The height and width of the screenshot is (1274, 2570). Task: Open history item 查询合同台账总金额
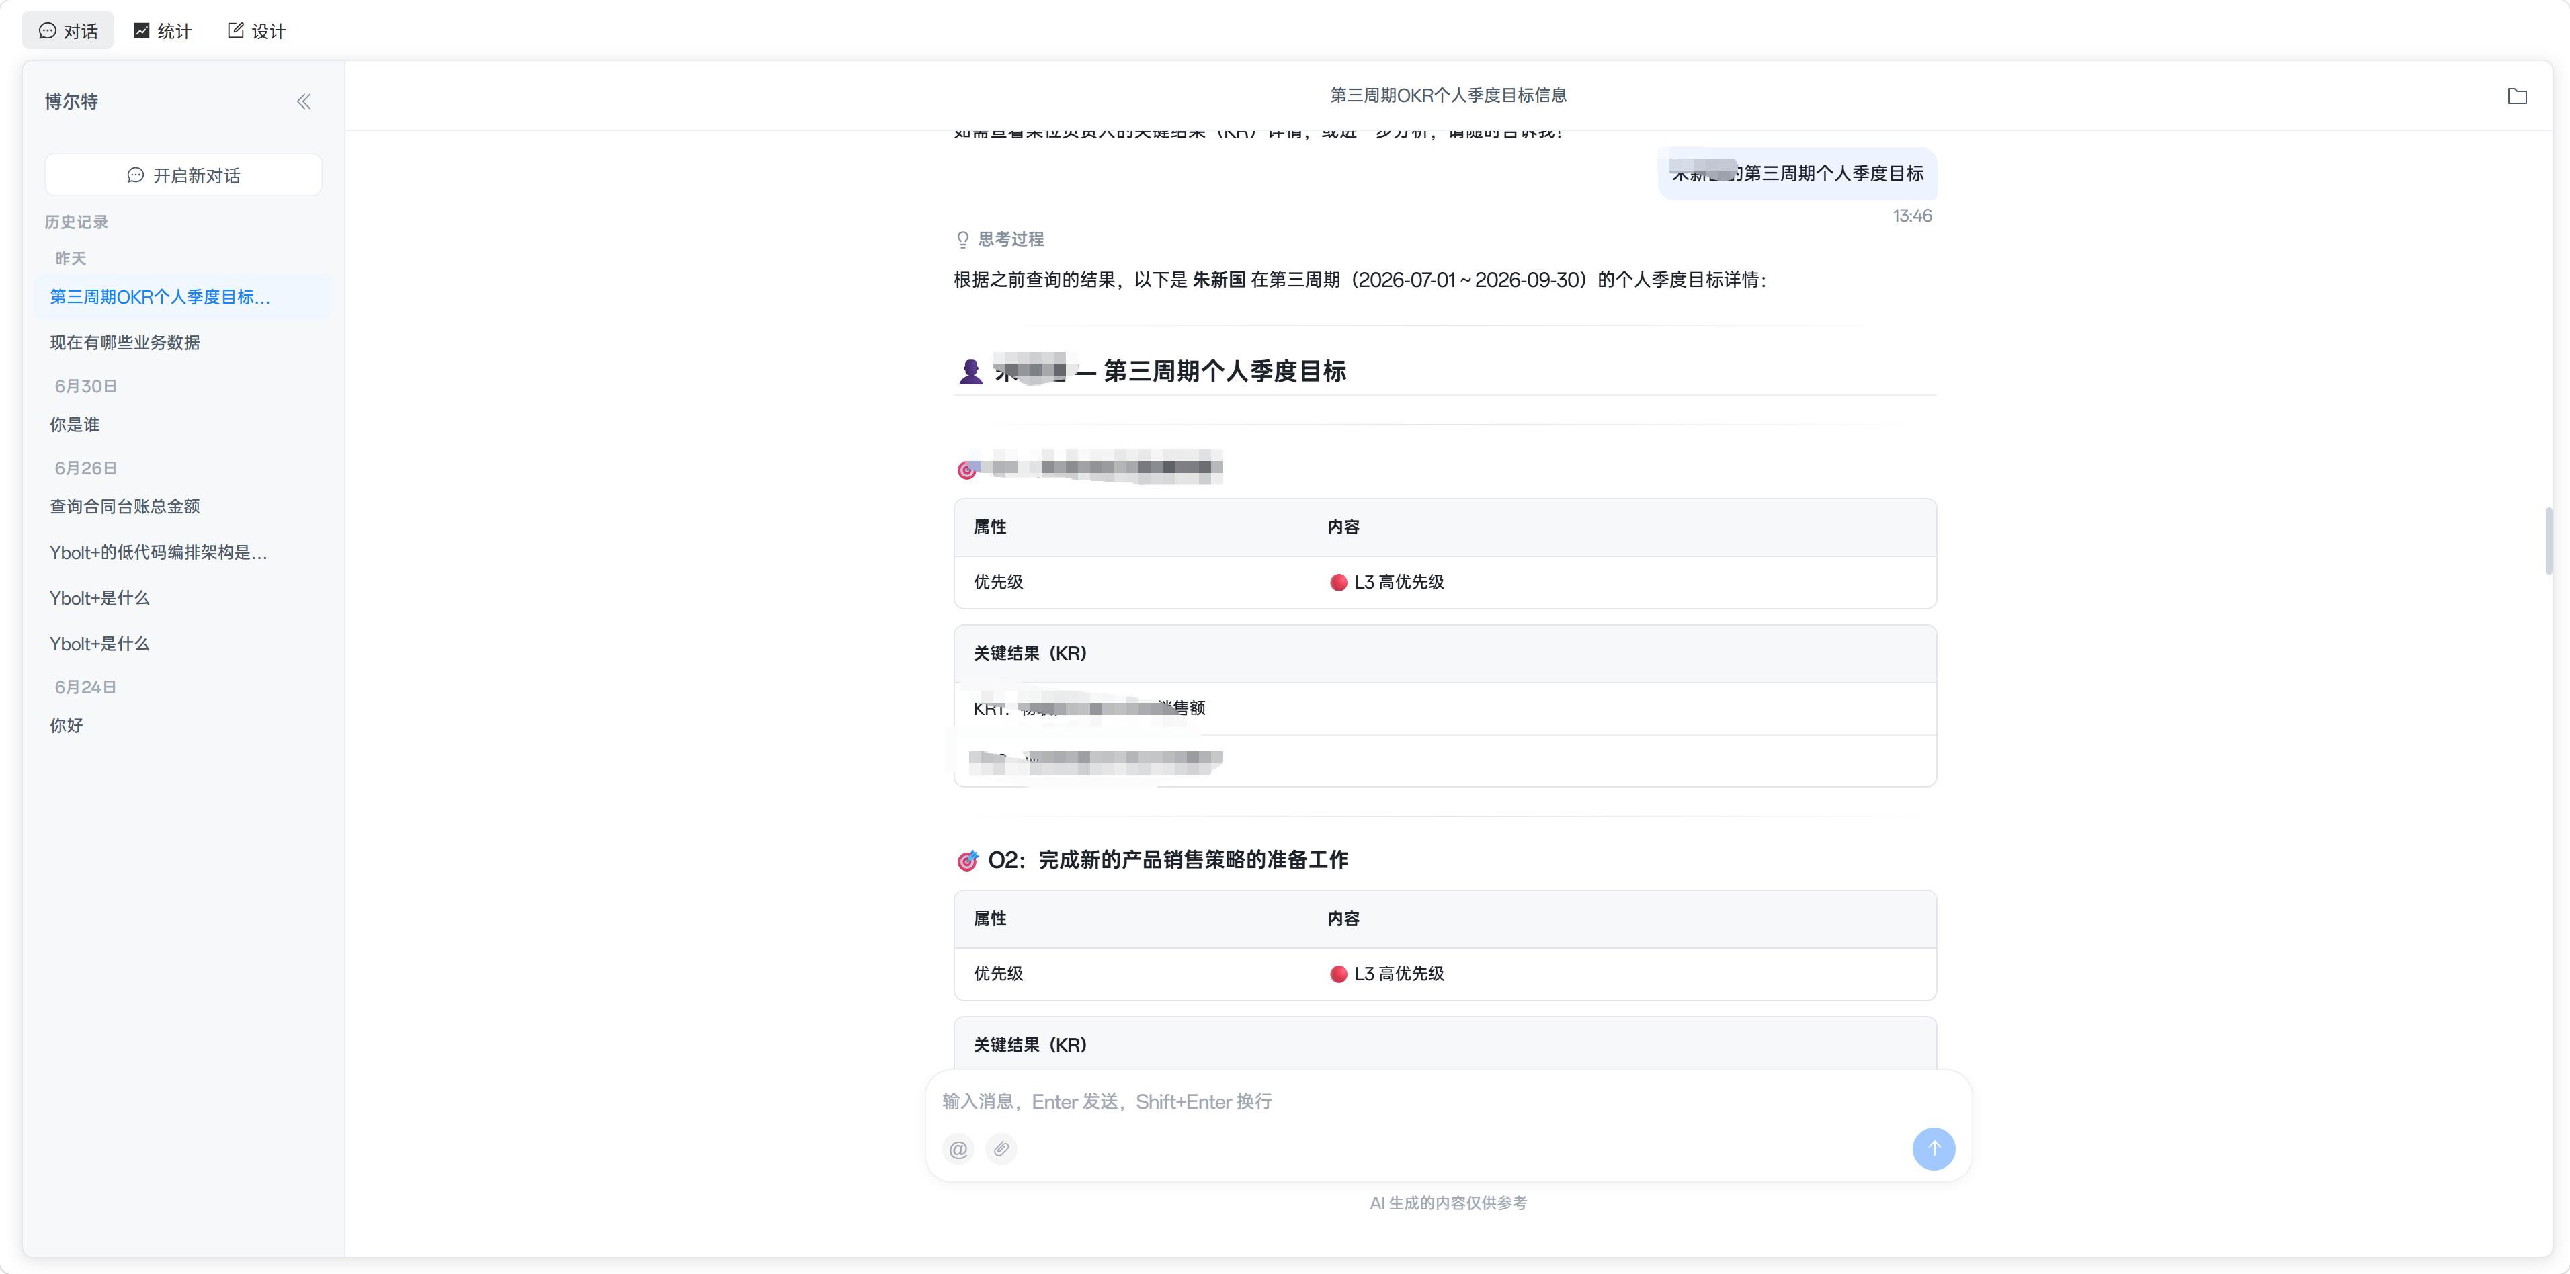pos(183,507)
